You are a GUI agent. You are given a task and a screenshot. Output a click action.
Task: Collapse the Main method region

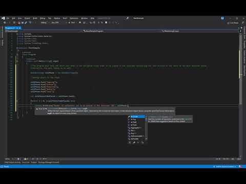pyautogui.click(x=17, y=61)
